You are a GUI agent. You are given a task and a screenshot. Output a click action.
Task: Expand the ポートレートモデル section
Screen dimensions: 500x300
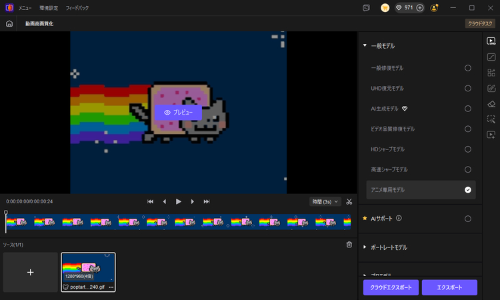[365, 247]
